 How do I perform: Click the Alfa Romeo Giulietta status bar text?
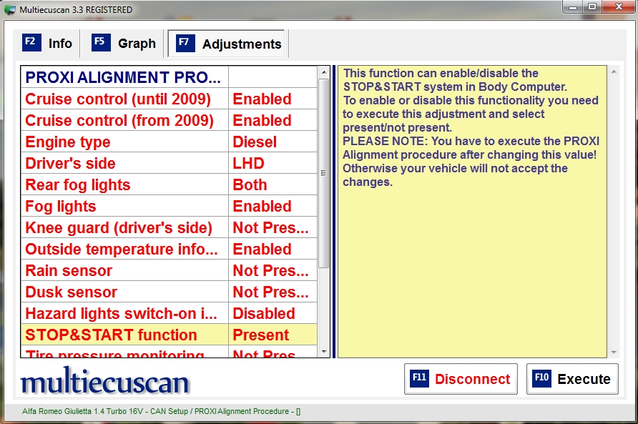point(162,411)
